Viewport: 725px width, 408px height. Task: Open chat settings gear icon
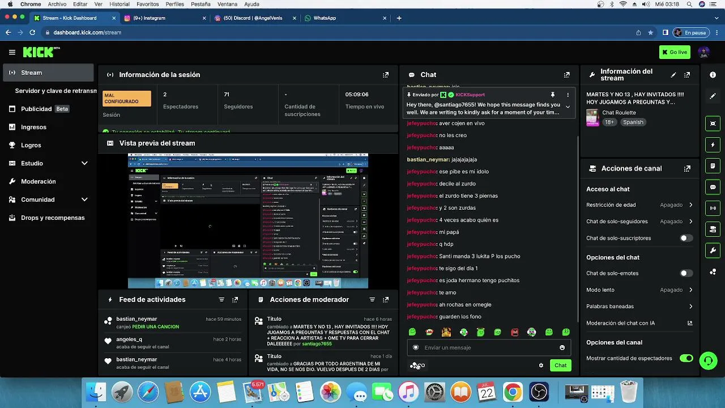(x=541, y=365)
